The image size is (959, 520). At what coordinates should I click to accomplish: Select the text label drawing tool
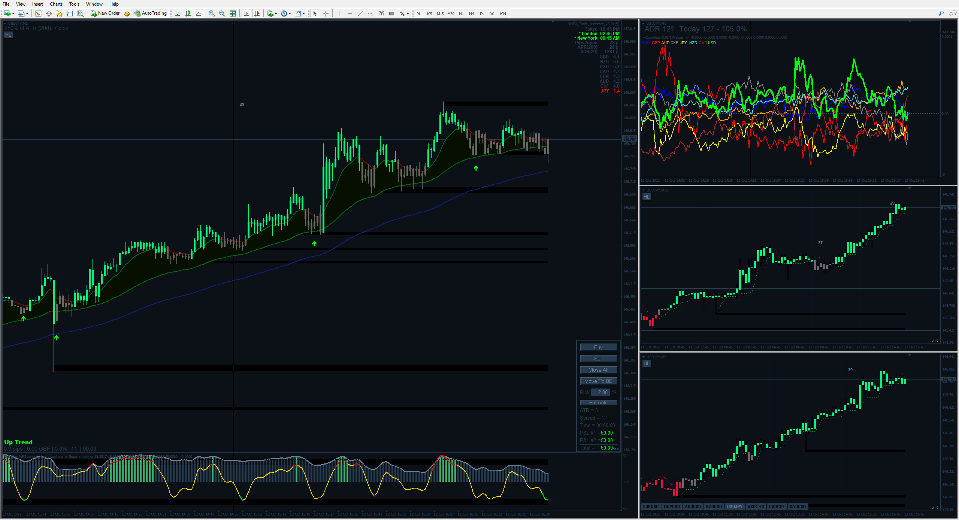381,13
